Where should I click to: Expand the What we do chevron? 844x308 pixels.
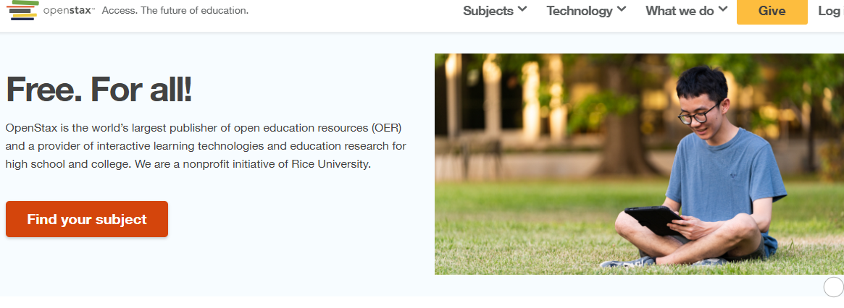[722, 10]
